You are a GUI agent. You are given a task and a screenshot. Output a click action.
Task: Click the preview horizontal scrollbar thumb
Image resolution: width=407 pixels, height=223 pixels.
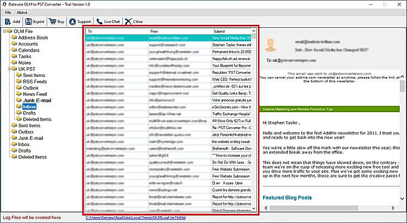point(314,208)
